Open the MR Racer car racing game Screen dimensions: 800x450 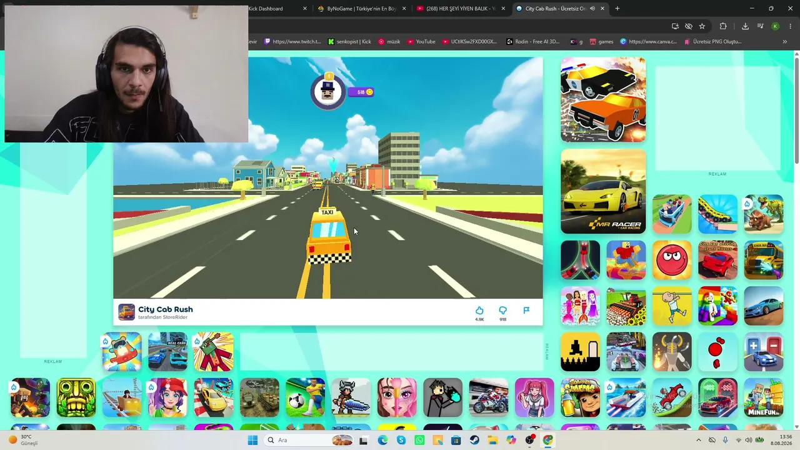(x=603, y=191)
